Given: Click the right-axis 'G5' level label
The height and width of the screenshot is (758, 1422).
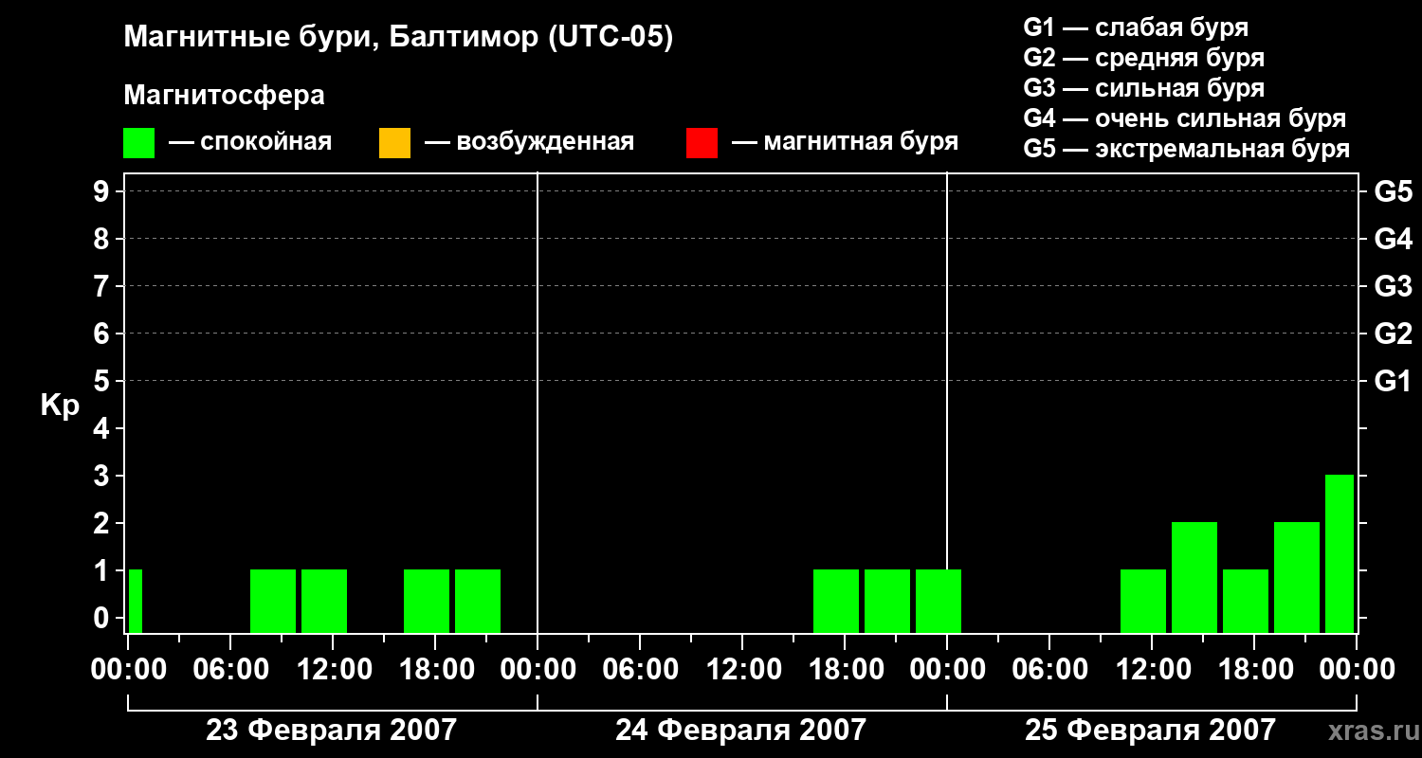Looking at the screenshot, I should (x=1393, y=192).
